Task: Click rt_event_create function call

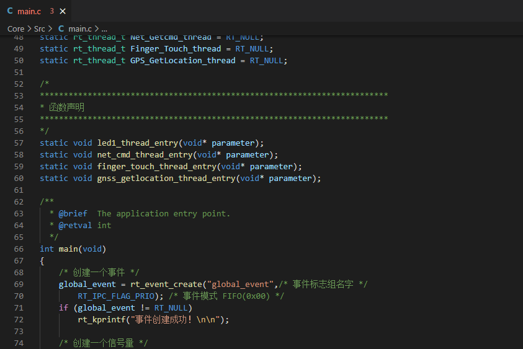Action: click(x=166, y=285)
